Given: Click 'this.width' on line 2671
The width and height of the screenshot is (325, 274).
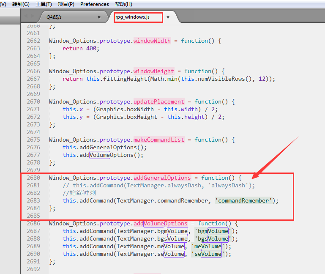Looking at the screenshot, I should (181, 110).
